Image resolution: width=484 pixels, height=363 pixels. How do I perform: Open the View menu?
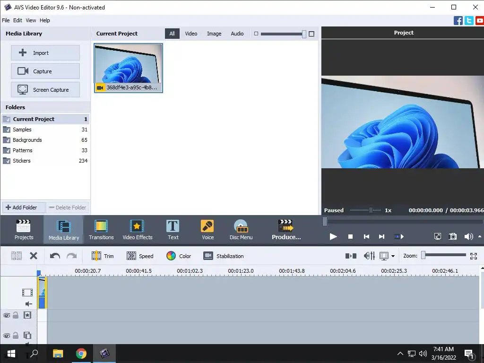click(x=31, y=20)
